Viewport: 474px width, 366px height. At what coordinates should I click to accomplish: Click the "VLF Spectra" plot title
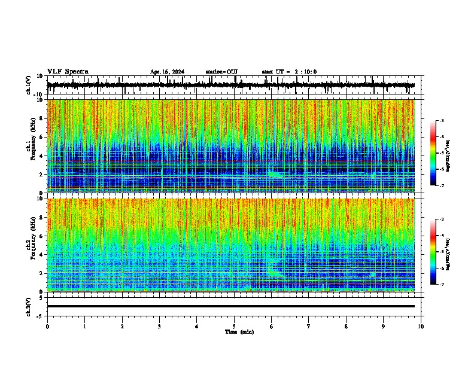tap(68, 72)
